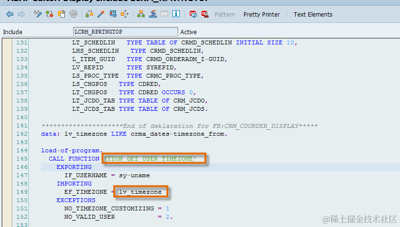Click the 'lv_timezone' variable on line 149

(x=140, y=192)
